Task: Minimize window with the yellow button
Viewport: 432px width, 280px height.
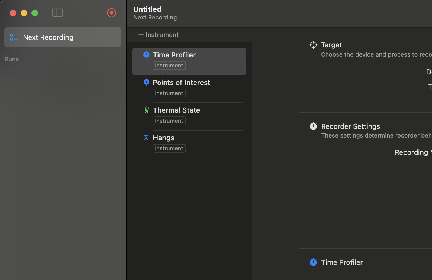Action: 24,13
